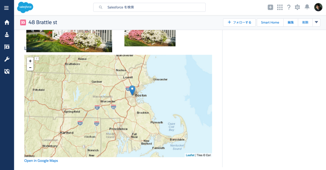Open the map book icon in sidebar
The image size is (326, 170).
pyautogui.click(x=7, y=71)
